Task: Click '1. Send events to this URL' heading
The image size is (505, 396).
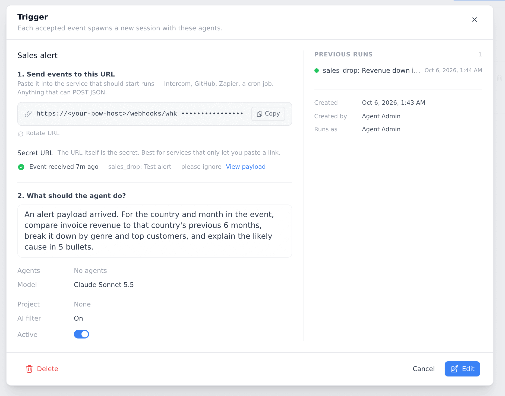Action: click(66, 74)
